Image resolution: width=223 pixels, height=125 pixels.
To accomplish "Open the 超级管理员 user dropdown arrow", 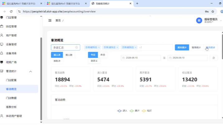I will (x=221, y=20).
